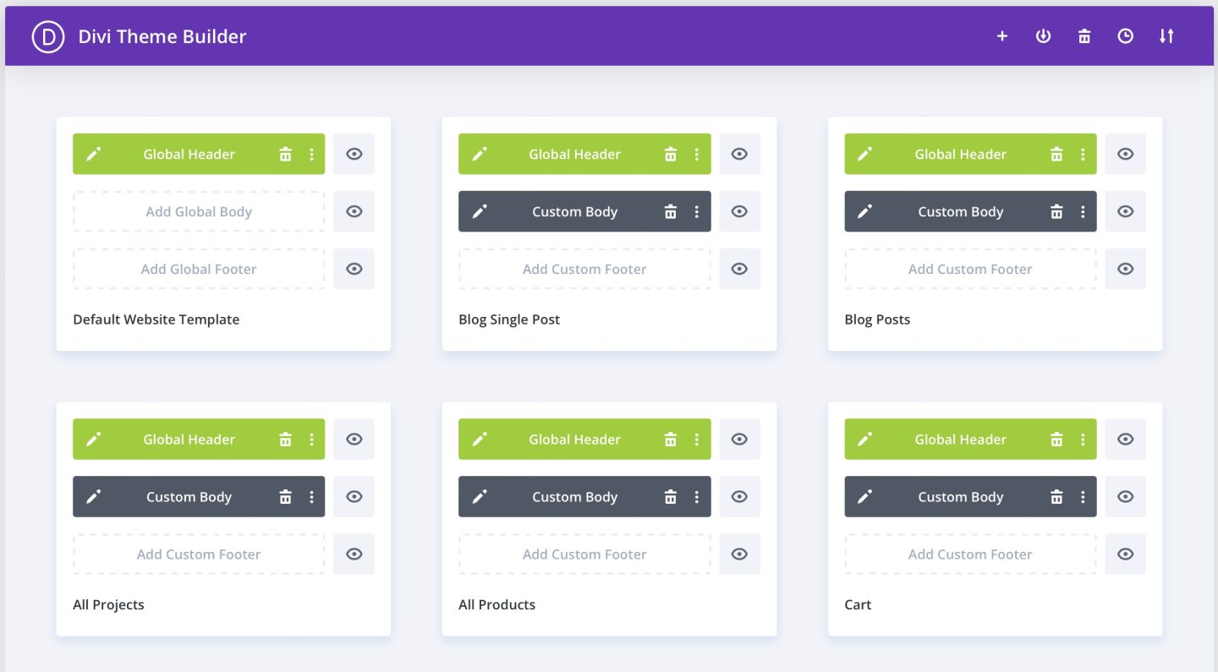Open options menu for Blog Posts Global Header
Image resolution: width=1218 pixels, height=672 pixels.
1083,154
